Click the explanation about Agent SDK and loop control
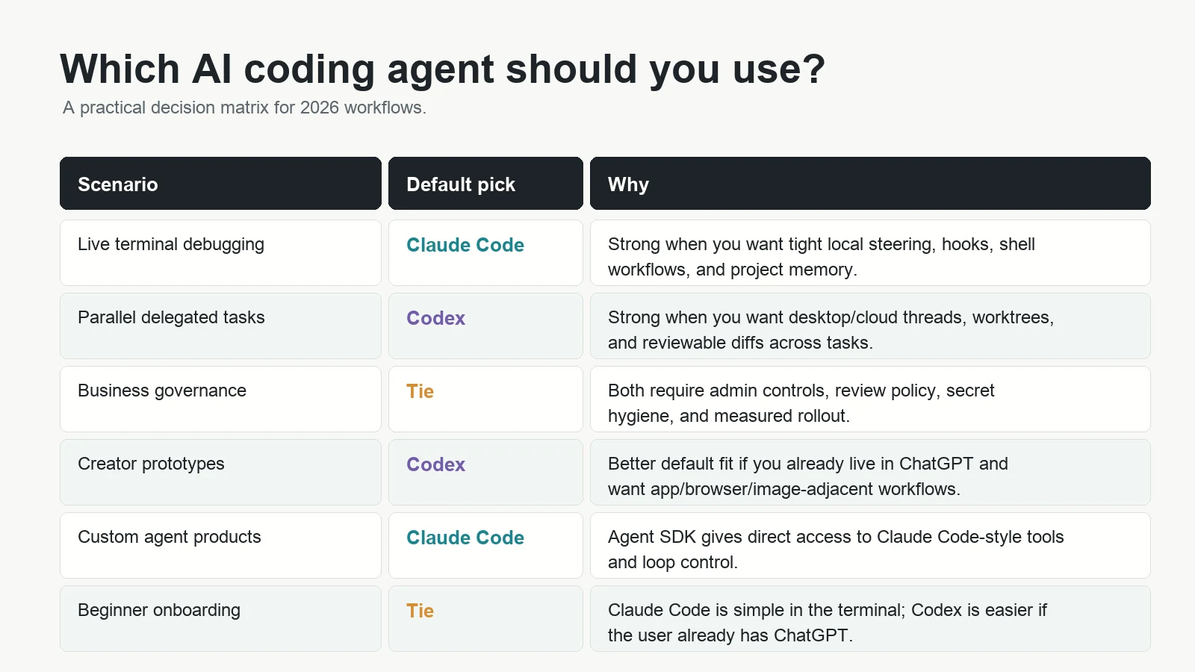Viewport: 1195px width, 672px height. (870, 546)
